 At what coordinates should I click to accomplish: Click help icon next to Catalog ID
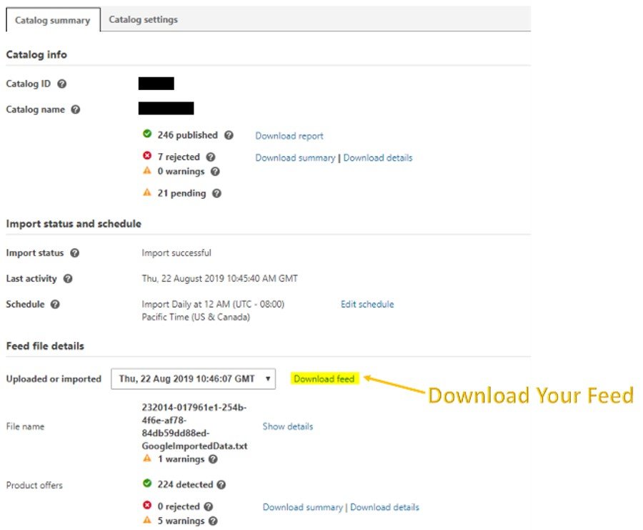(61, 84)
